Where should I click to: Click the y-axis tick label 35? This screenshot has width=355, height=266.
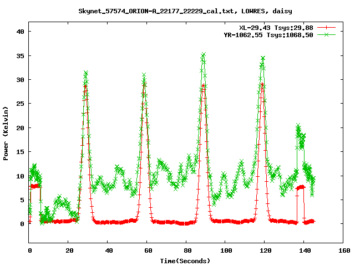click(20, 55)
